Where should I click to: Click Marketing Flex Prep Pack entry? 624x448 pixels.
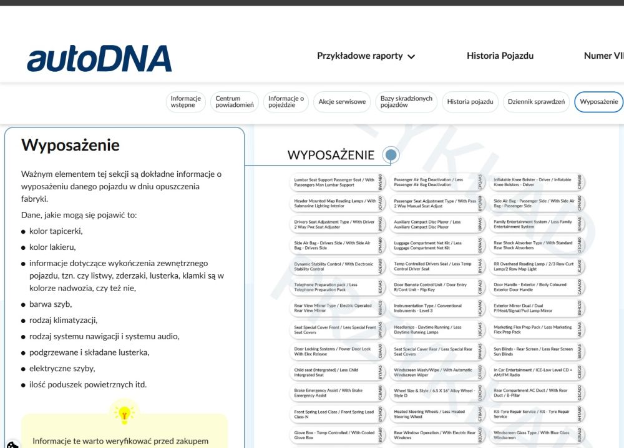(x=536, y=330)
